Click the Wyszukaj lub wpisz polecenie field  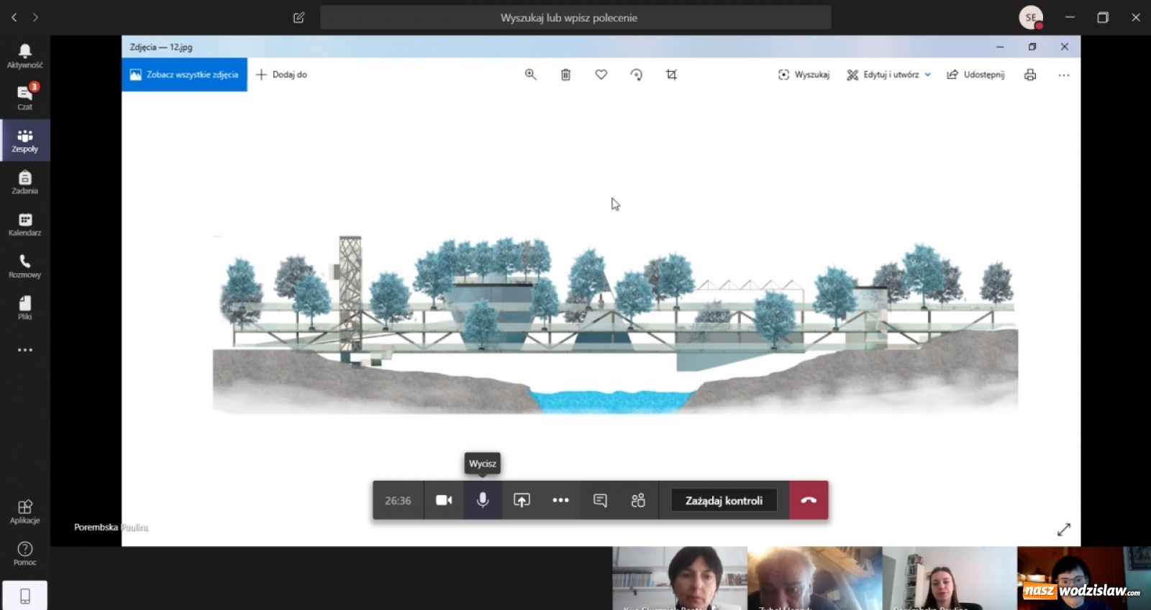point(575,18)
